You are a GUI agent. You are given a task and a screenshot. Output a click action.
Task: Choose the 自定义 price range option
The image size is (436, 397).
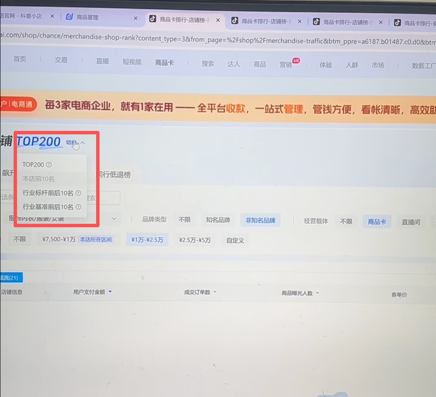(235, 241)
